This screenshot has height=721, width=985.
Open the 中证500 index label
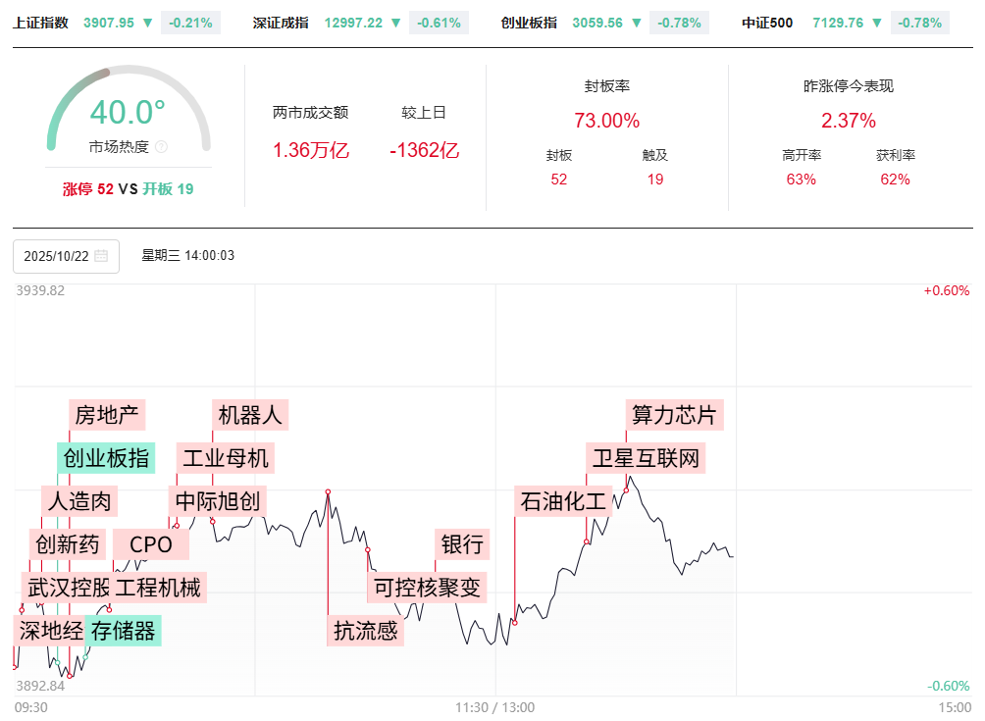coord(767,23)
